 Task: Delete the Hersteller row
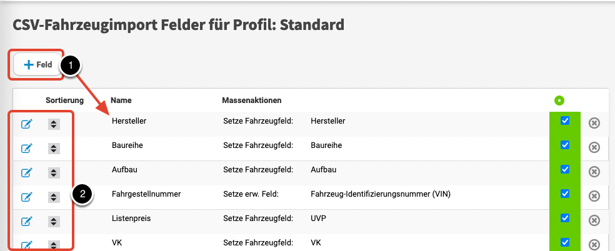coord(594,123)
